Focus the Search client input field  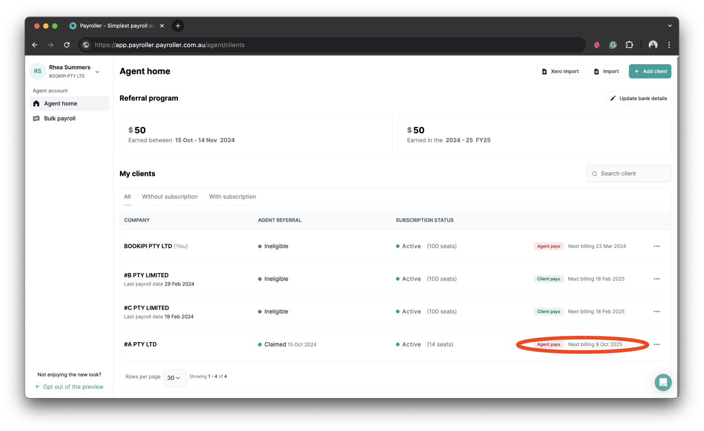click(x=628, y=174)
